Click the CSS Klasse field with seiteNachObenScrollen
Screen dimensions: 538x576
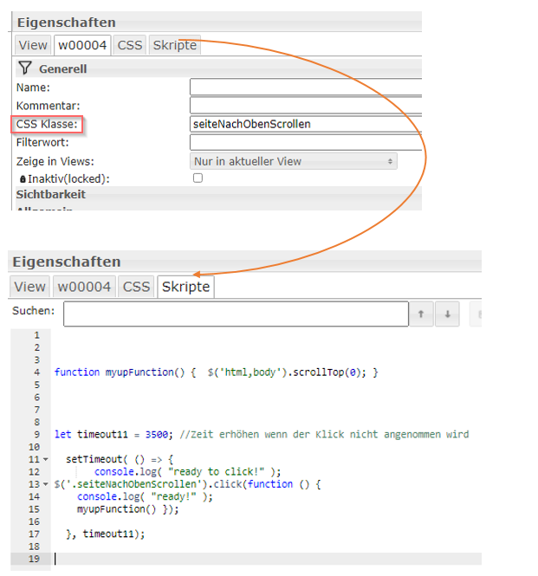click(306, 124)
